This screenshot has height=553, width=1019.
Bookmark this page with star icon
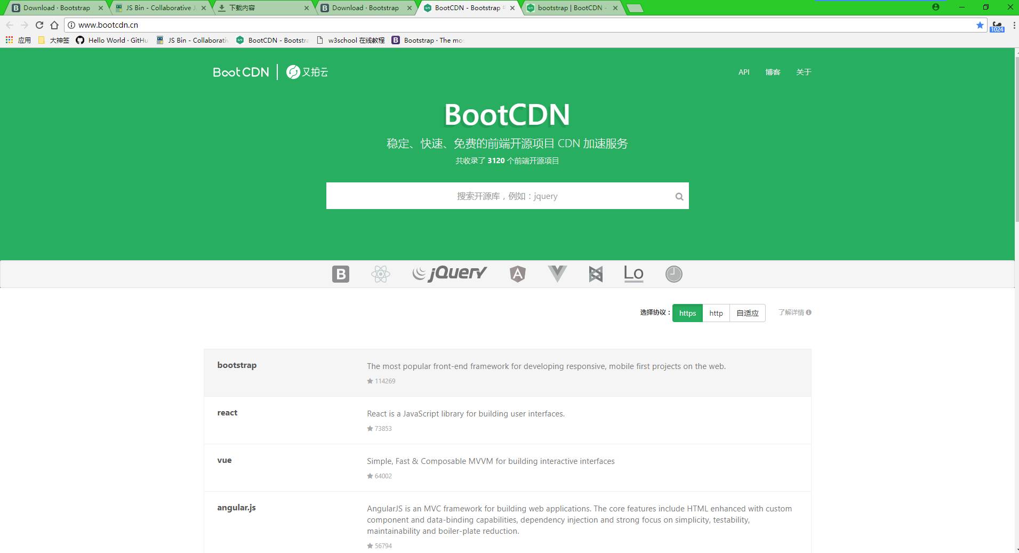980,25
